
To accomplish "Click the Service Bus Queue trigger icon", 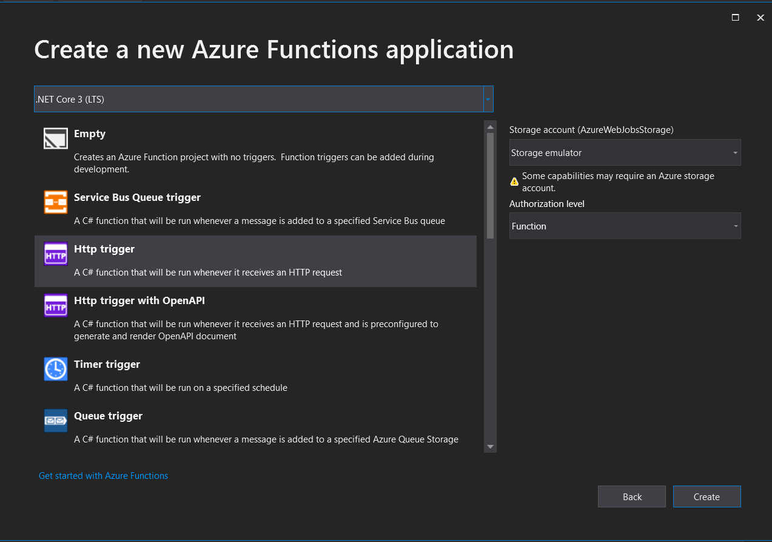I will coord(55,202).
